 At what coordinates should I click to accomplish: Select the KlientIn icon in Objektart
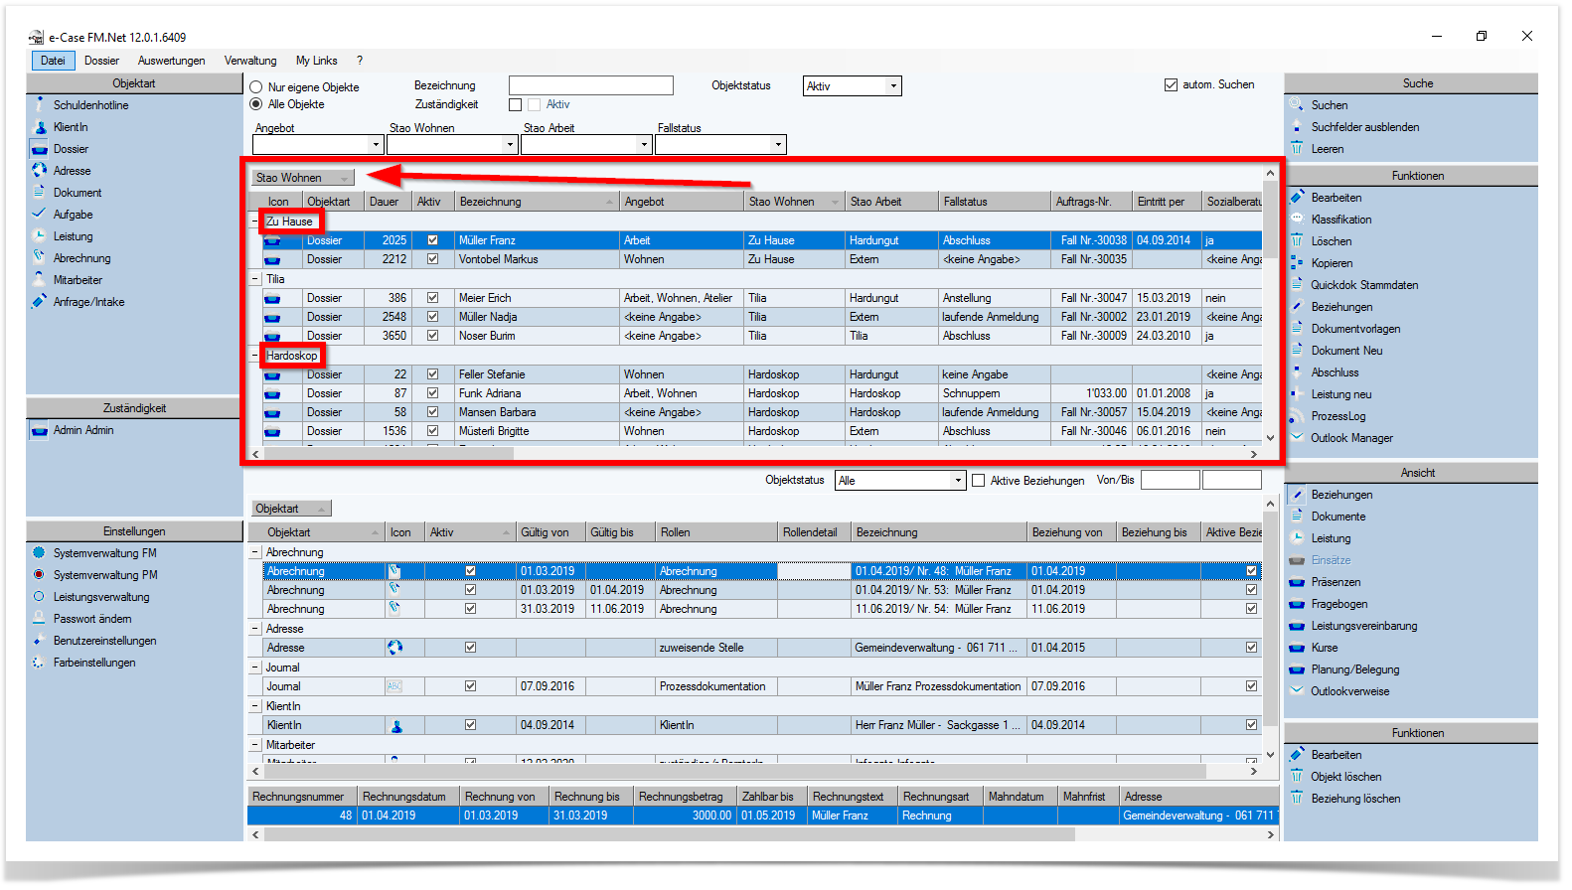coord(40,126)
